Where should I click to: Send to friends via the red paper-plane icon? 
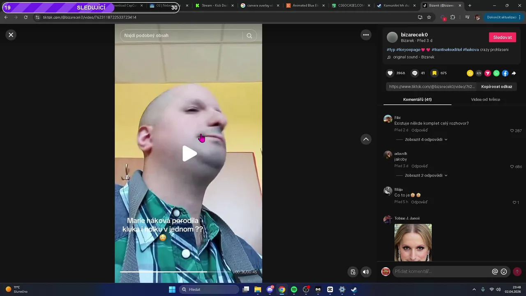coord(487,73)
